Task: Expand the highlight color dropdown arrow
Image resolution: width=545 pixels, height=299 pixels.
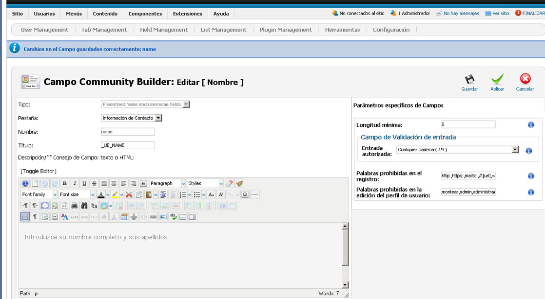Action: pyautogui.click(x=121, y=194)
